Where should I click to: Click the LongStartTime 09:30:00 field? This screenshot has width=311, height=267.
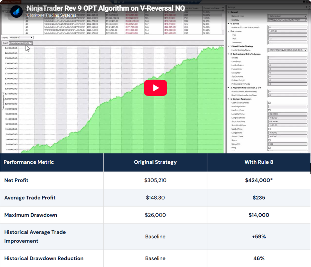pos(288,114)
